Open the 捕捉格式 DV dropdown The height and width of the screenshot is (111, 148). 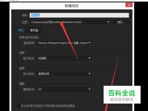(64, 89)
